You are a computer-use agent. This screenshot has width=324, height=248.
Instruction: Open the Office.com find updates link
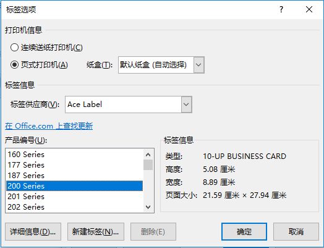coord(49,126)
